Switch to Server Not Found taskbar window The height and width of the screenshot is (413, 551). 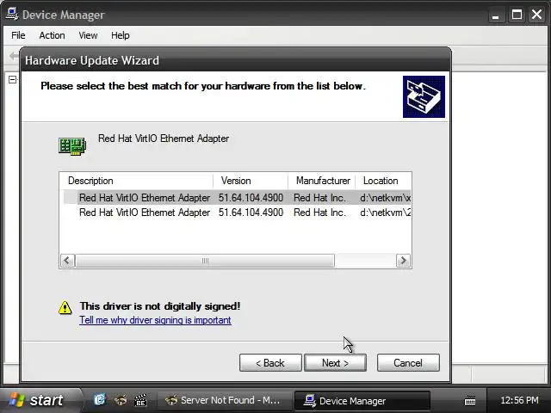[x=223, y=400]
